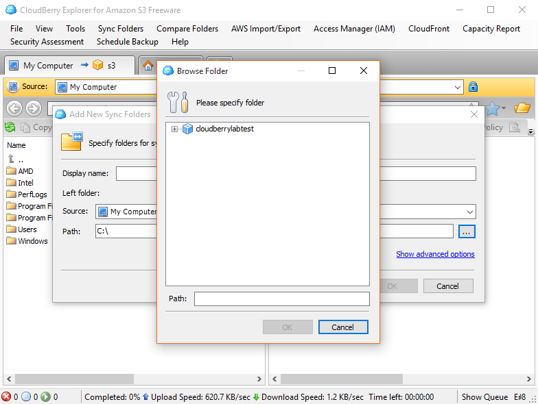Click the tools icon beside Please specify folder
The height and width of the screenshot is (404, 538).
click(178, 102)
